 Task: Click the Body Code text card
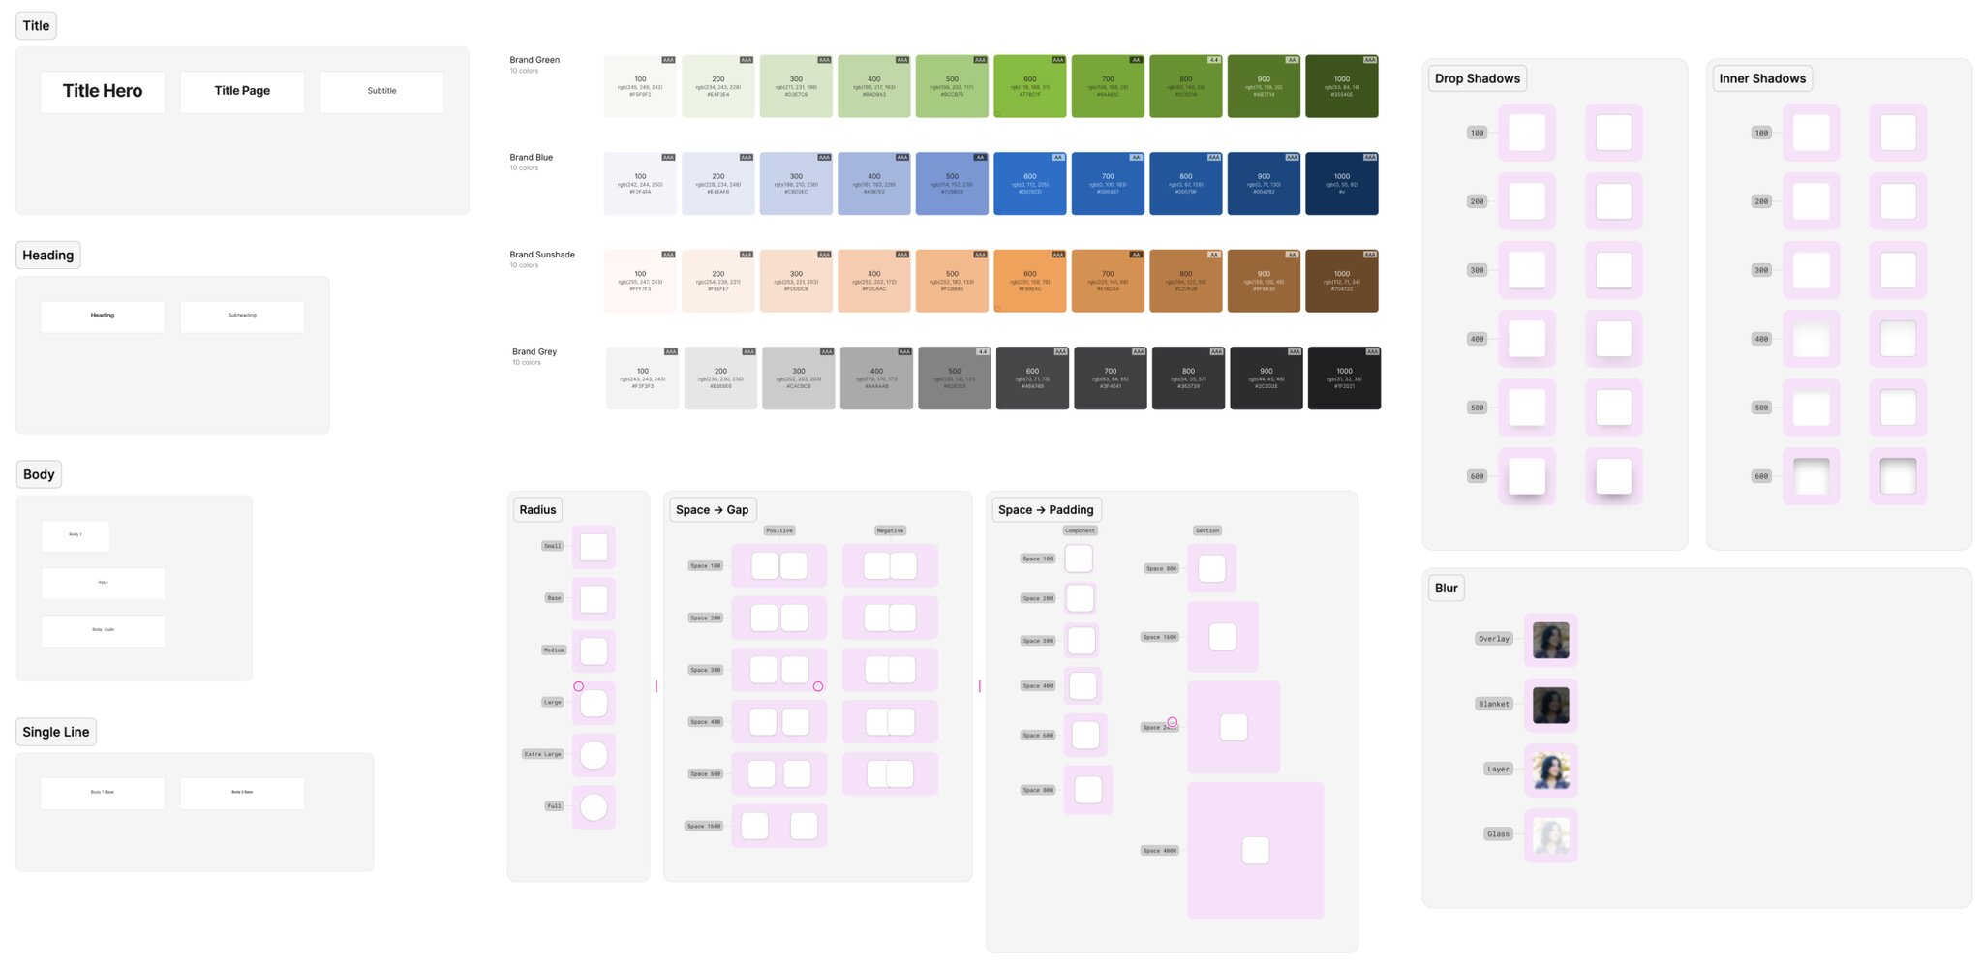point(103,630)
